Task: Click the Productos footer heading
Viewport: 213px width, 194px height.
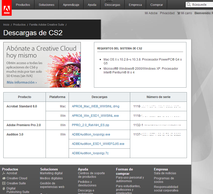Action: click(10, 169)
